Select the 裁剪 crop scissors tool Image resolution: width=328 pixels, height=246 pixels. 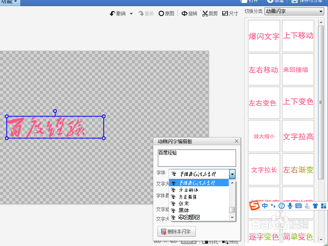coord(210,14)
